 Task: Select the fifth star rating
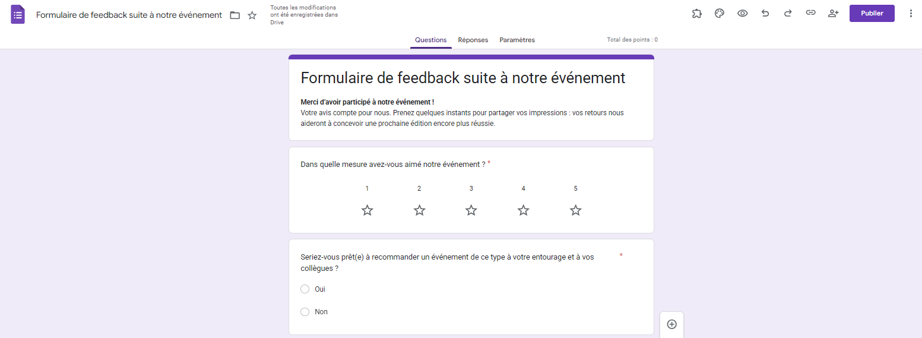[x=575, y=210]
